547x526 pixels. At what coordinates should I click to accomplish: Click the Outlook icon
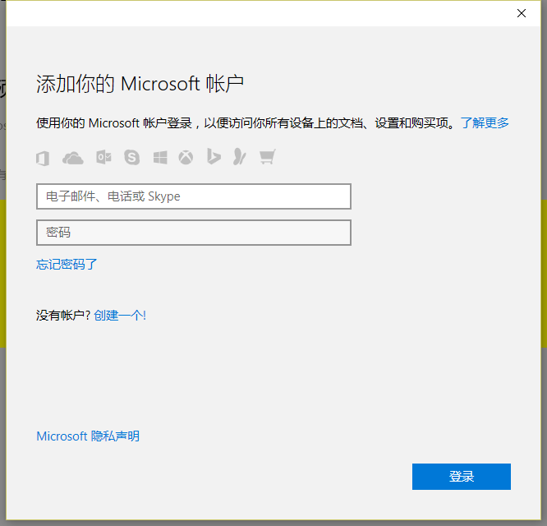[x=103, y=157]
